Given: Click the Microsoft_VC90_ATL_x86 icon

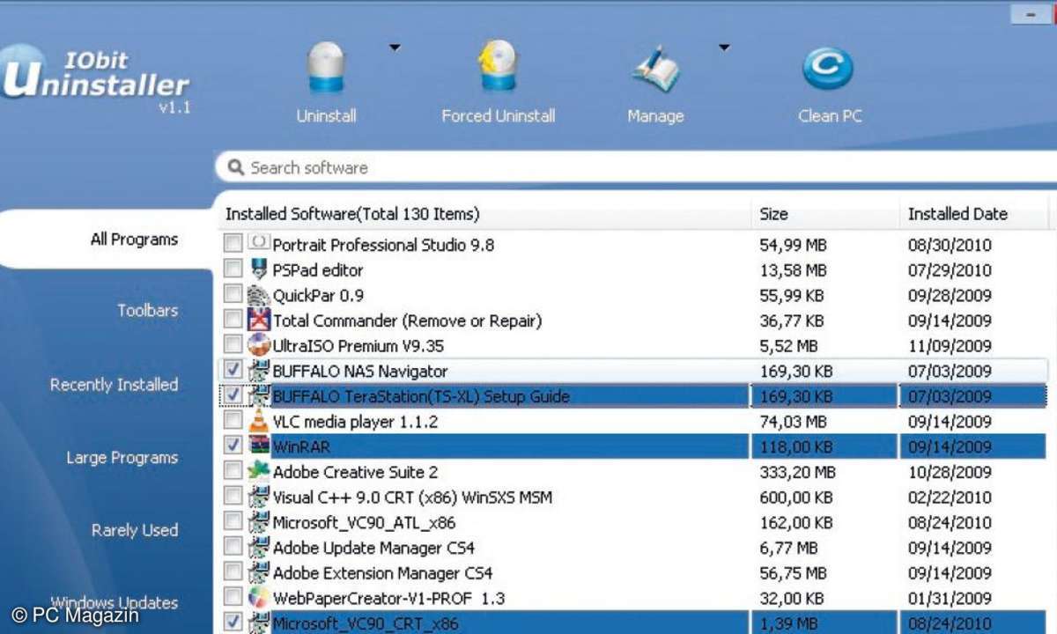Looking at the screenshot, I should (x=258, y=522).
